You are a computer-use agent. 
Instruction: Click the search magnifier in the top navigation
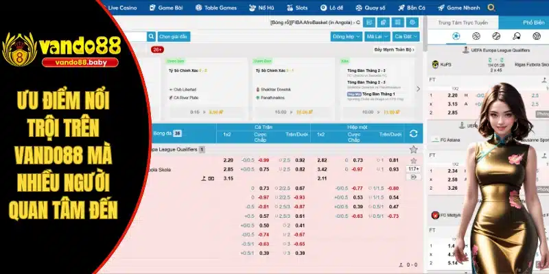491,8
